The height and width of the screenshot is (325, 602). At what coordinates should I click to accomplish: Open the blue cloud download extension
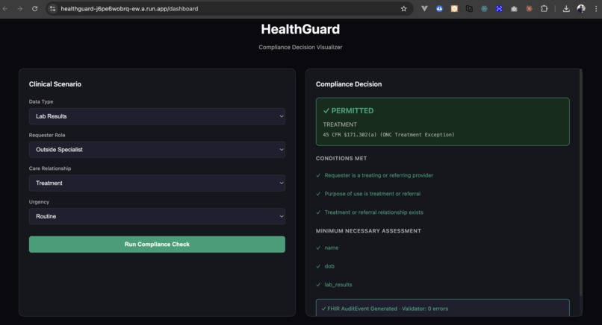click(x=439, y=8)
